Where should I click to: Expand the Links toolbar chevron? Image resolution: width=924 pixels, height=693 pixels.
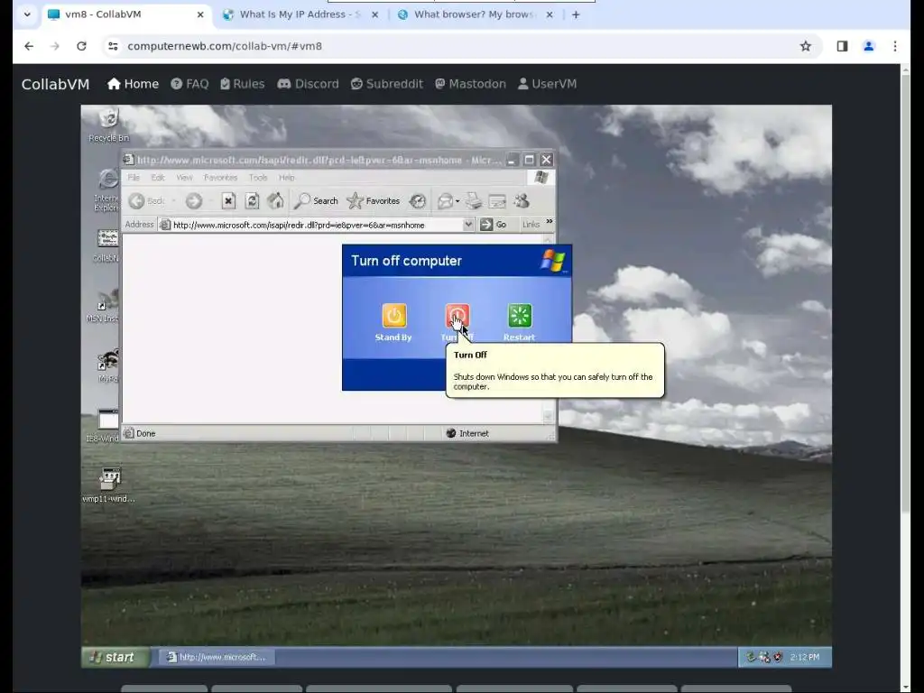coord(550,222)
